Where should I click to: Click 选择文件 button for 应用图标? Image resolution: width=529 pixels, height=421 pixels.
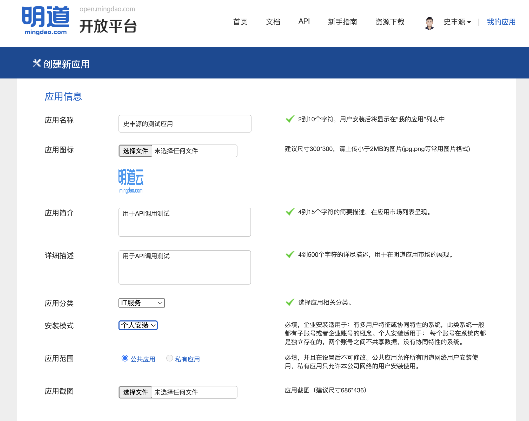click(135, 151)
